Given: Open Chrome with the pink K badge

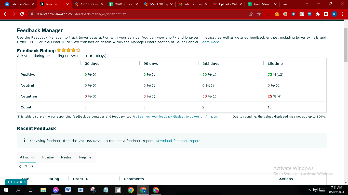Looking at the screenshot, I should click(x=155, y=190).
